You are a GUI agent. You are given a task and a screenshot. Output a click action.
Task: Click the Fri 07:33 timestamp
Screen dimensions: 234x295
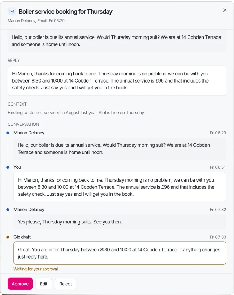point(218,237)
